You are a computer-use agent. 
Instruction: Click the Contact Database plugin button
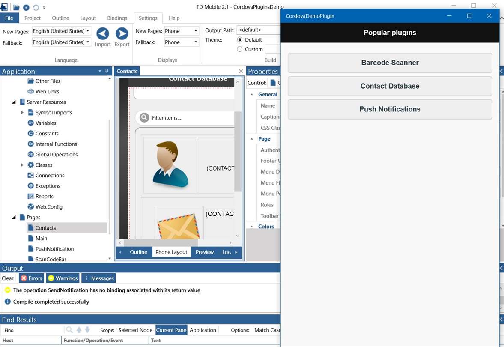click(x=390, y=86)
